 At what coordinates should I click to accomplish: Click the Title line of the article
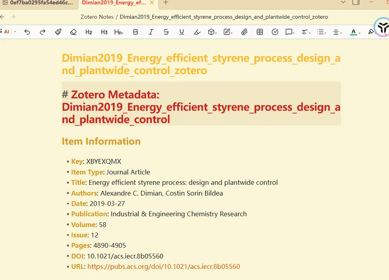(175, 182)
